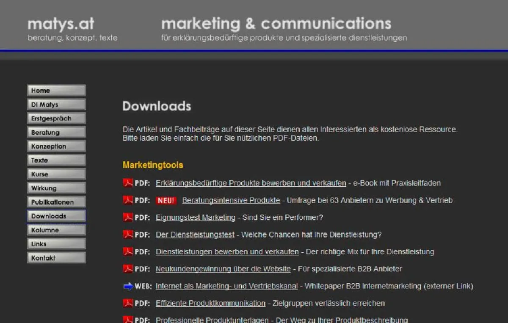Open the Erstgespräch page
The image size is (508, 323).
click(x=56, y=118)
